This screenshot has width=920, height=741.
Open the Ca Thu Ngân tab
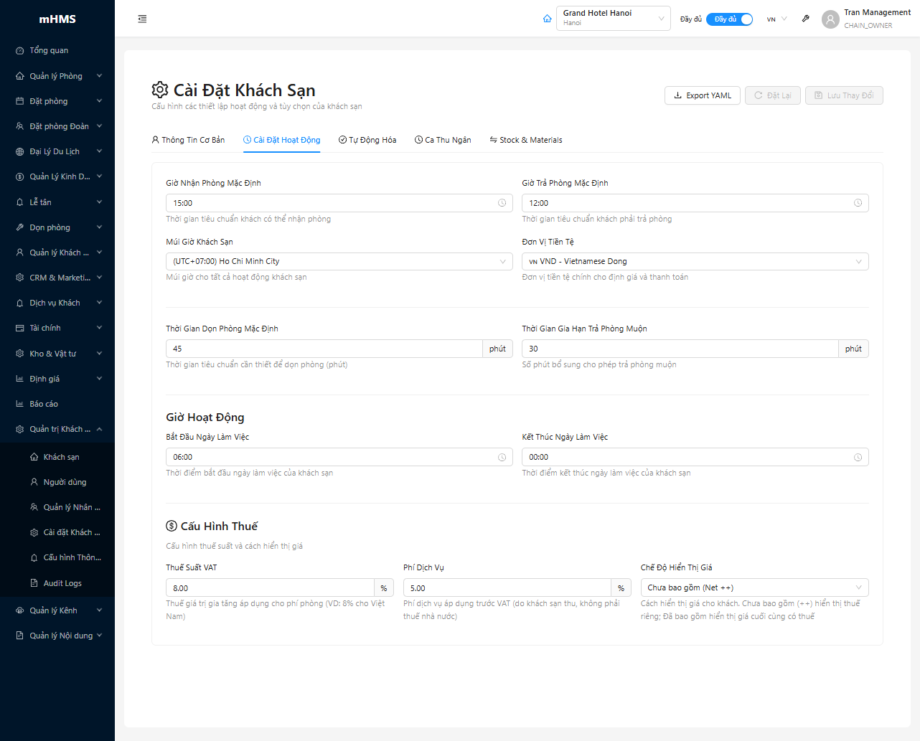[443, 140]
